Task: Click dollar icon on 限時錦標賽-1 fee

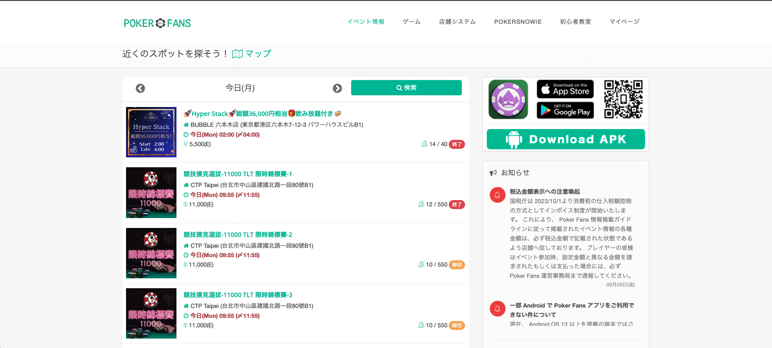Action: pos(185,204)
